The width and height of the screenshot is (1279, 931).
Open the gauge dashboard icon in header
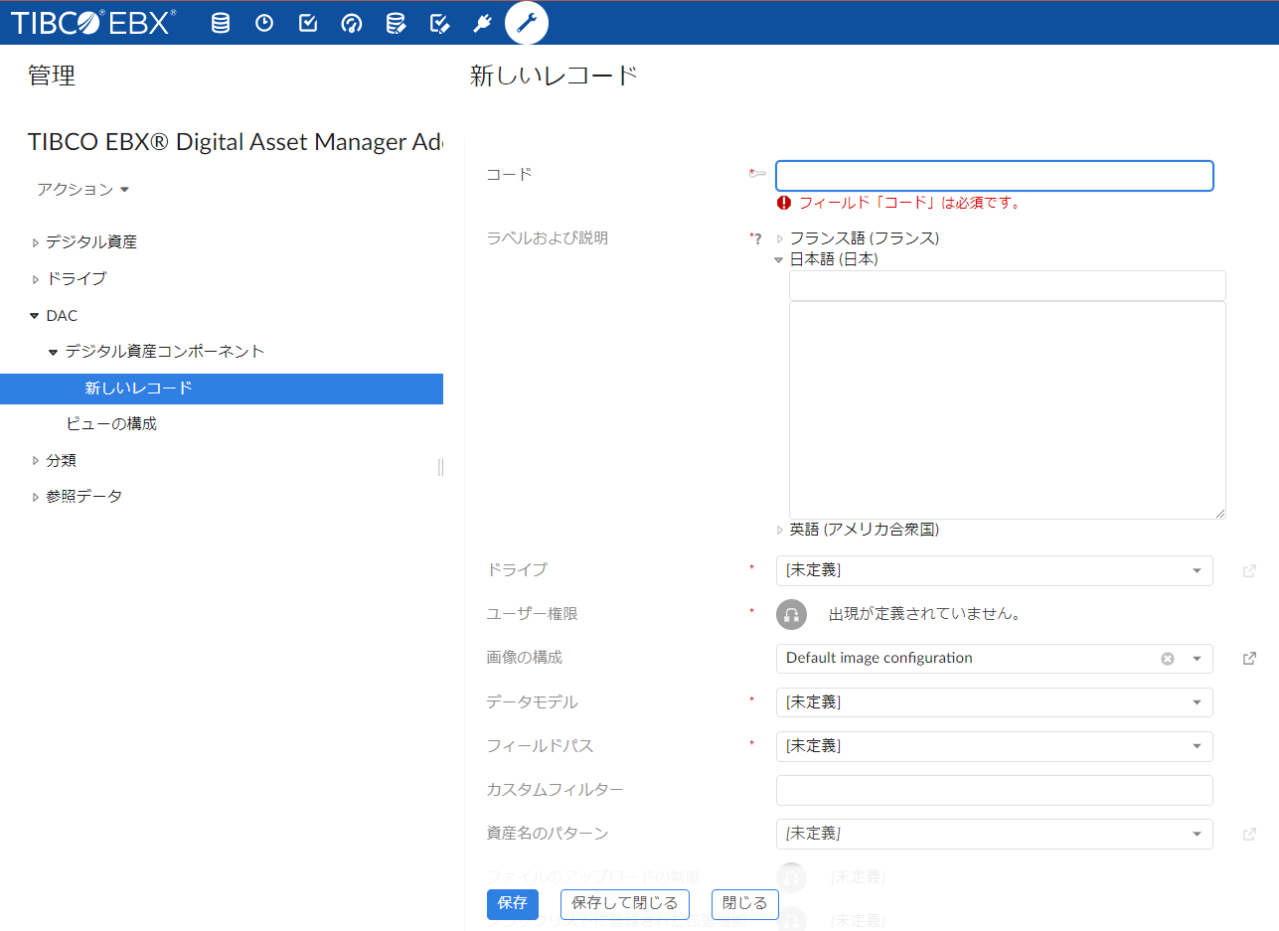(351, 23)
